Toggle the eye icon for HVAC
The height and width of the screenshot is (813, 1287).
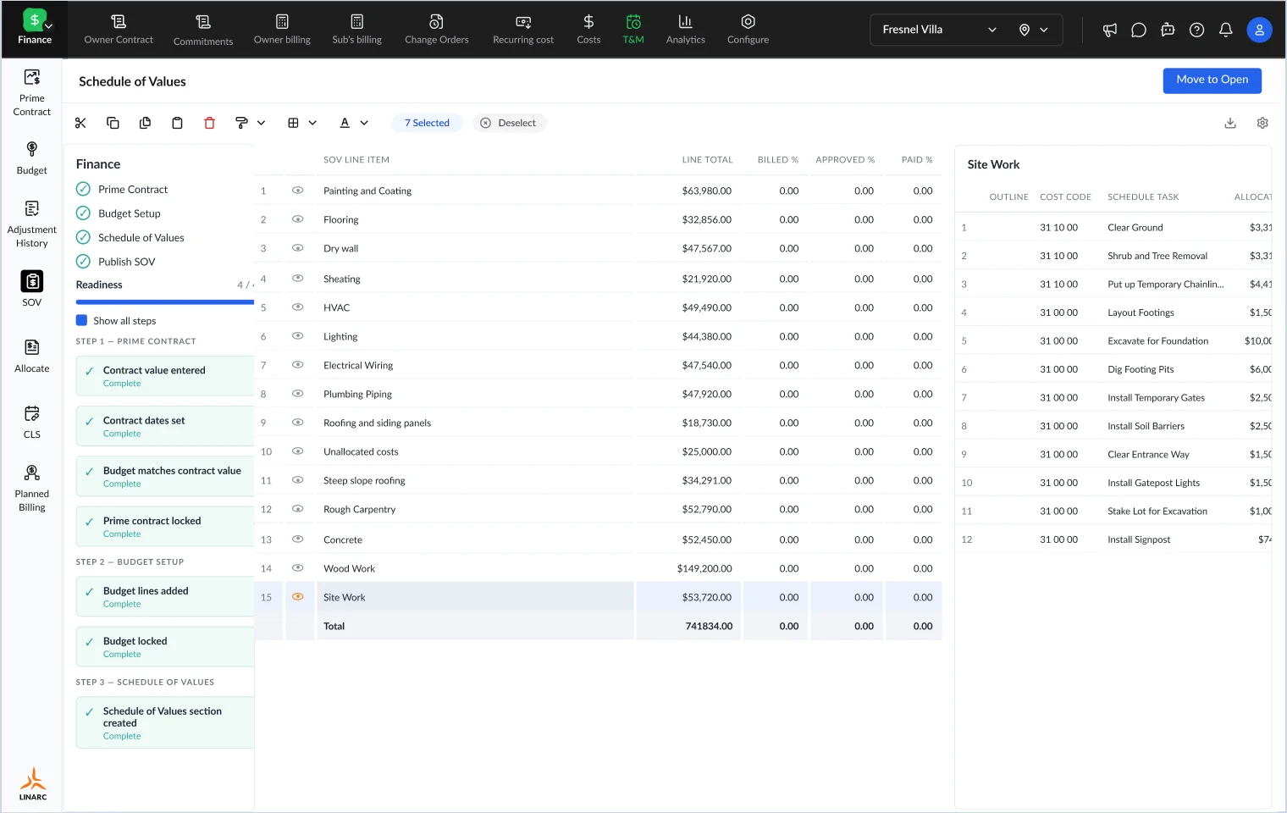(298, 307)
